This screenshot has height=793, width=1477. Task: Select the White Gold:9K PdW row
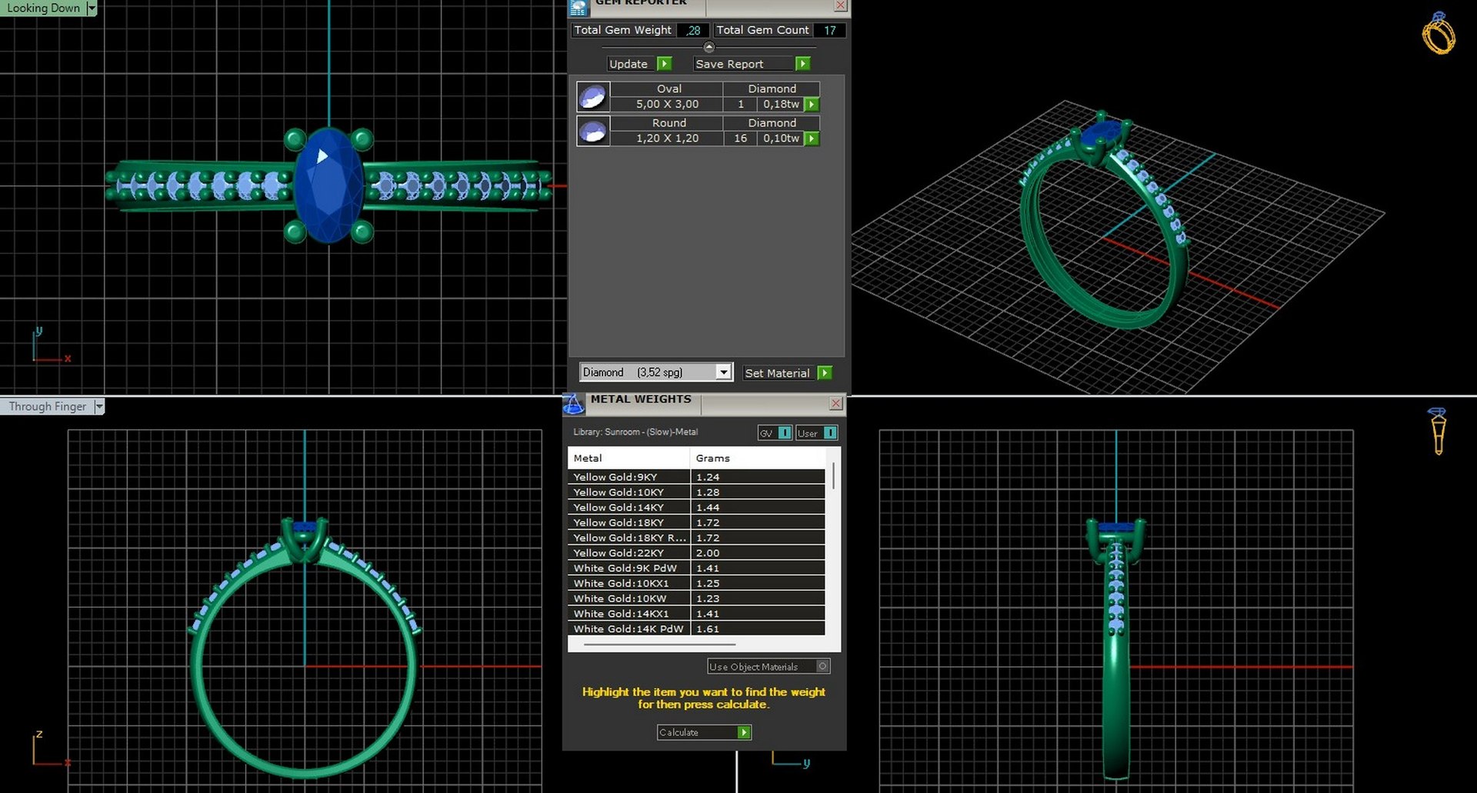[696, 568]
